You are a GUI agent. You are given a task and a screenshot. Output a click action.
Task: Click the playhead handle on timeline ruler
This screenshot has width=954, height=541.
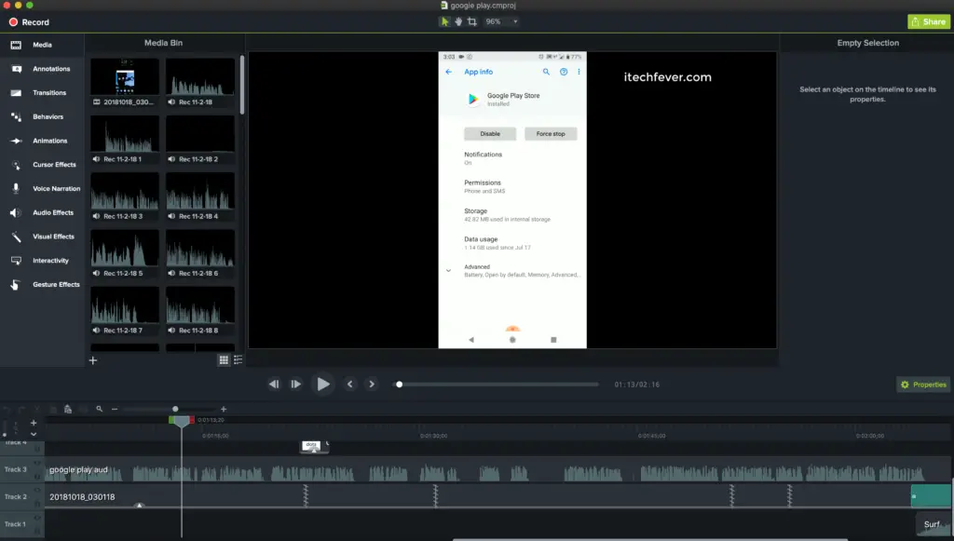(182, 421)
